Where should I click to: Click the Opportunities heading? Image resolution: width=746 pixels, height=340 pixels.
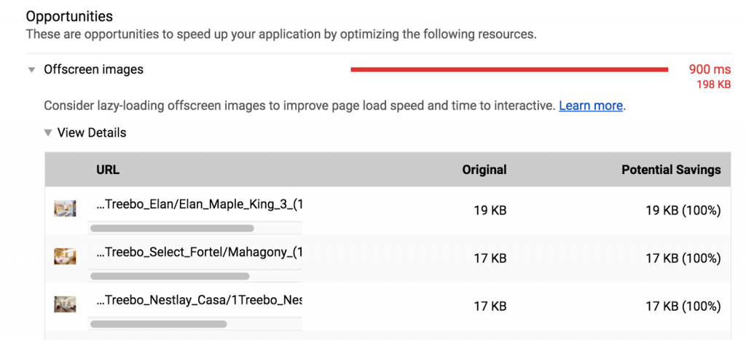coord(69,16)
